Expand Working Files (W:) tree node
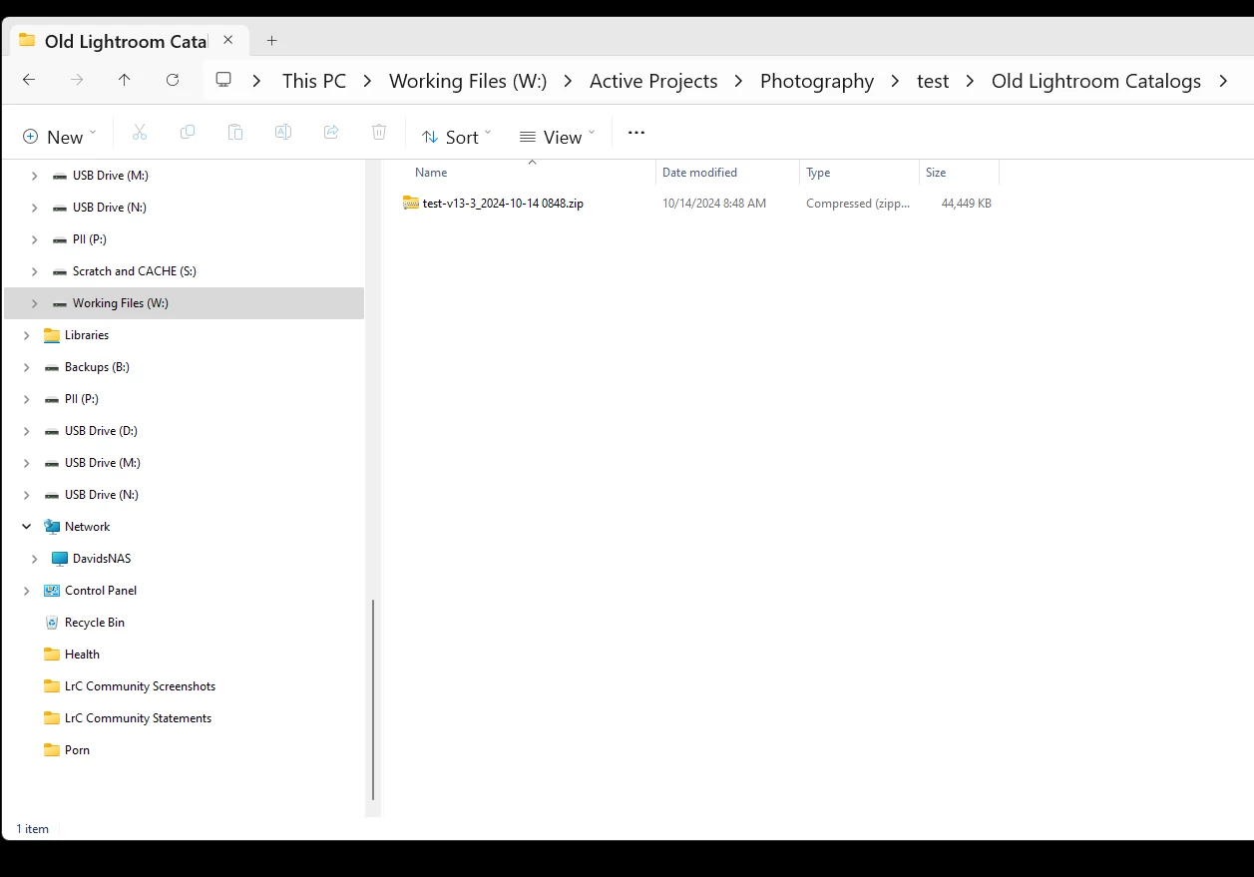Image resolution: width=1254 pixels, height=877 pixels. (x=35, y=303)
